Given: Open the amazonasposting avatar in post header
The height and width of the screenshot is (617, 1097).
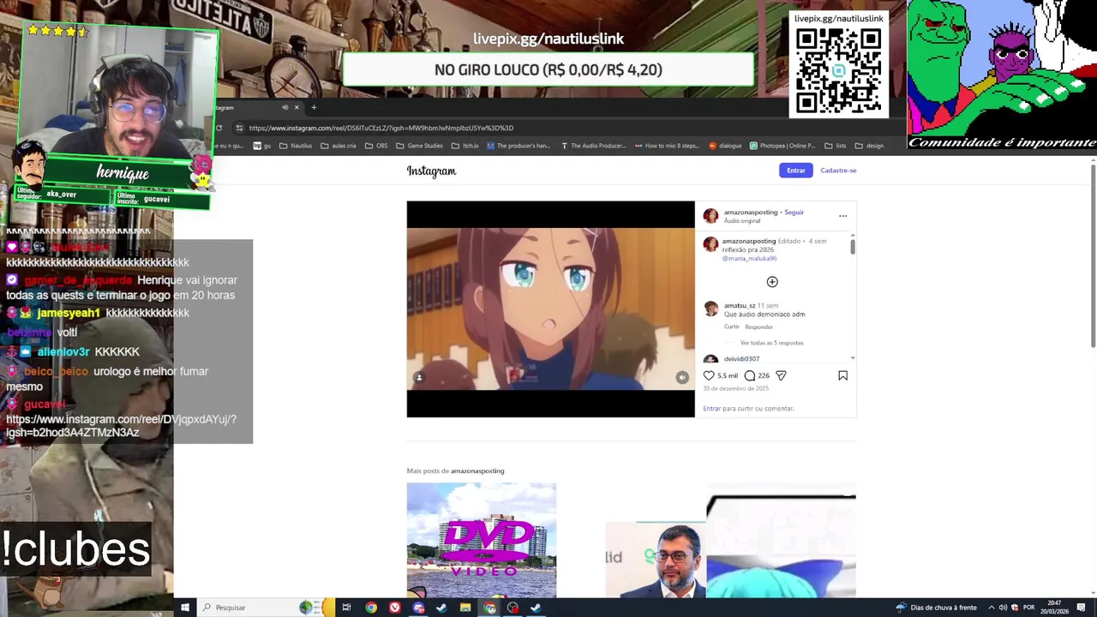Looking at the screenshot, I should pyautogui.click(x=710, y=216).
